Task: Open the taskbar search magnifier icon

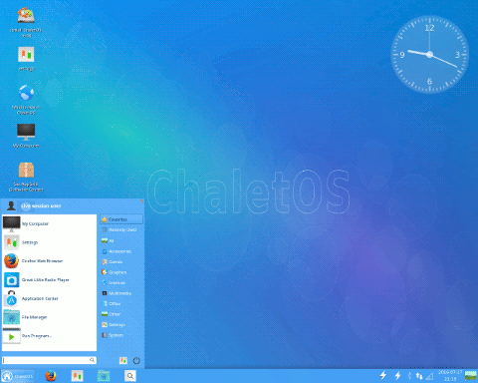Action: click(x=130, y=376)
